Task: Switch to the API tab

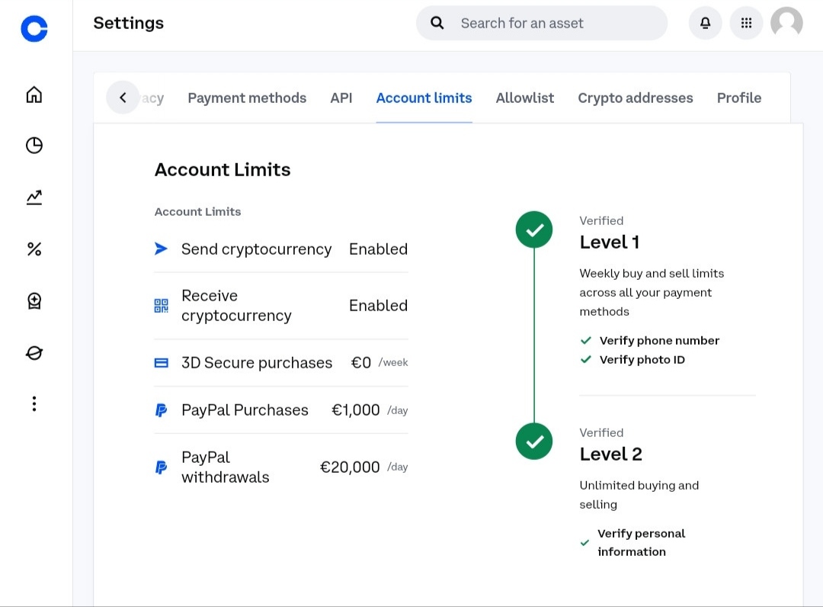Action: click(x=341, y=98)
